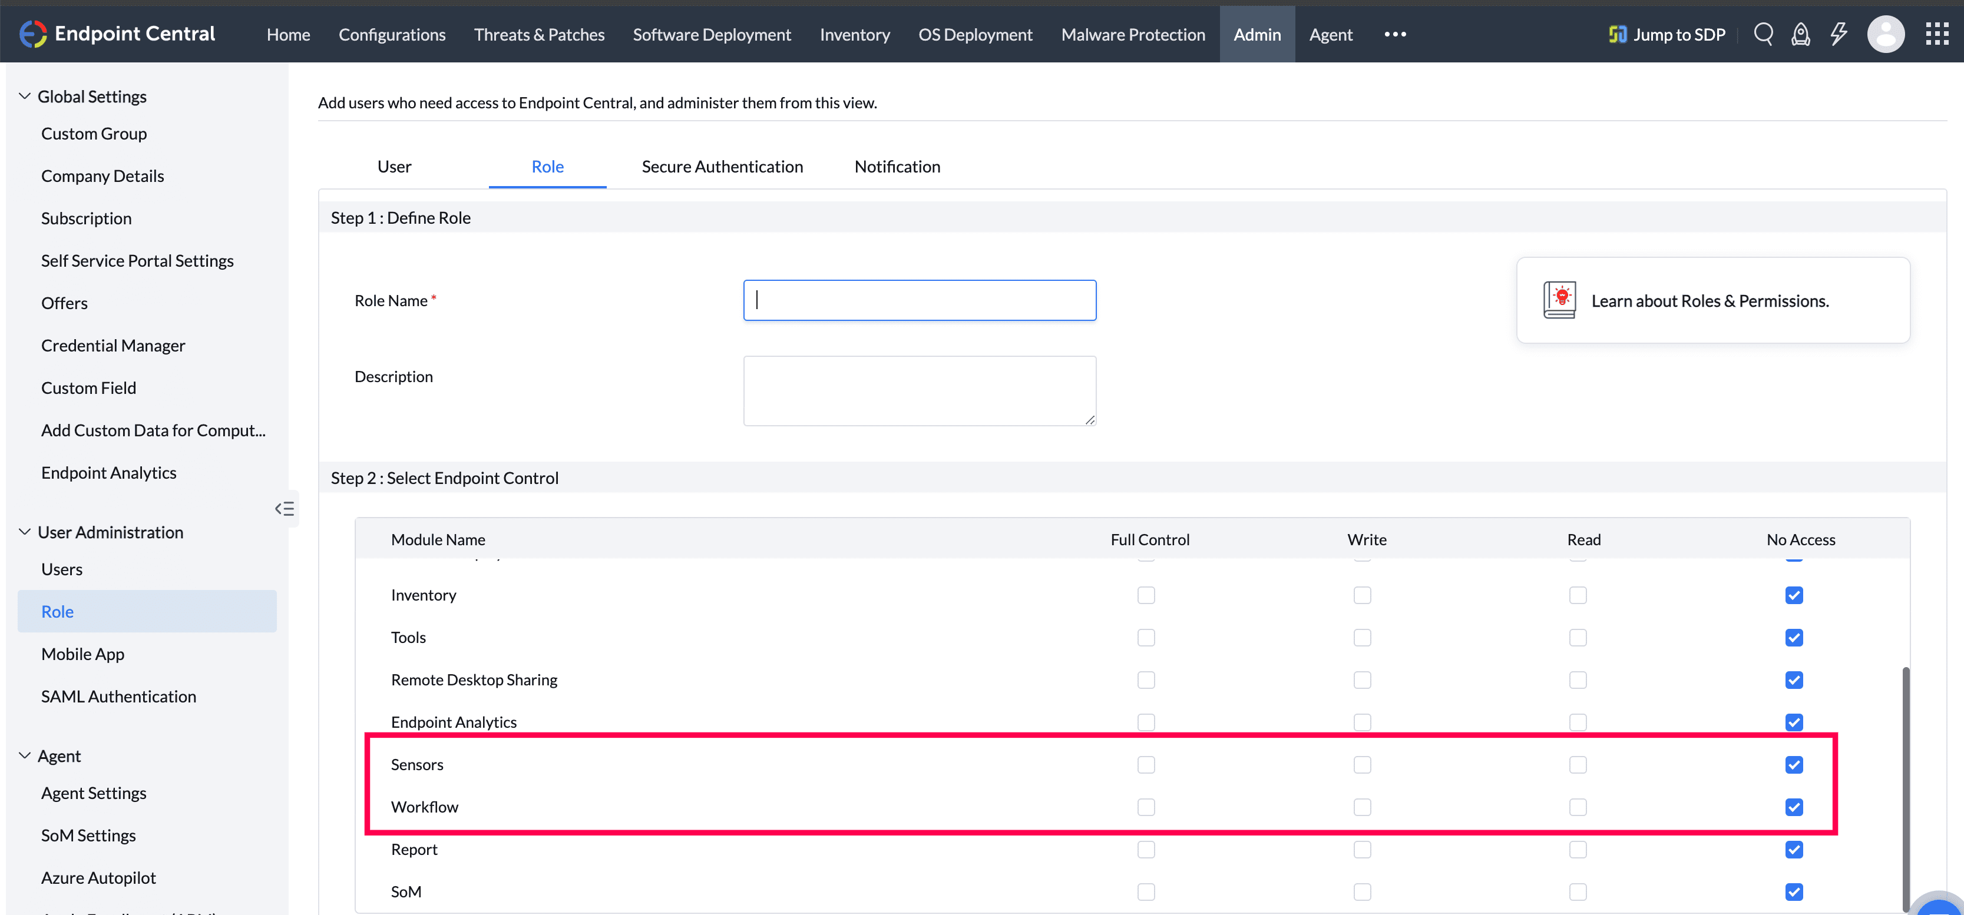Click the lightning bolt quick actions icon
This screenshot has width=1964, height=915.
[x=1838, y=34]
